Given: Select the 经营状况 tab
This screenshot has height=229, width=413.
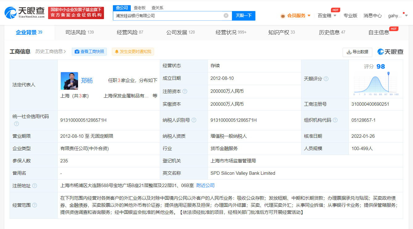Looking at the screenshot, I should [x=231, y=32].
